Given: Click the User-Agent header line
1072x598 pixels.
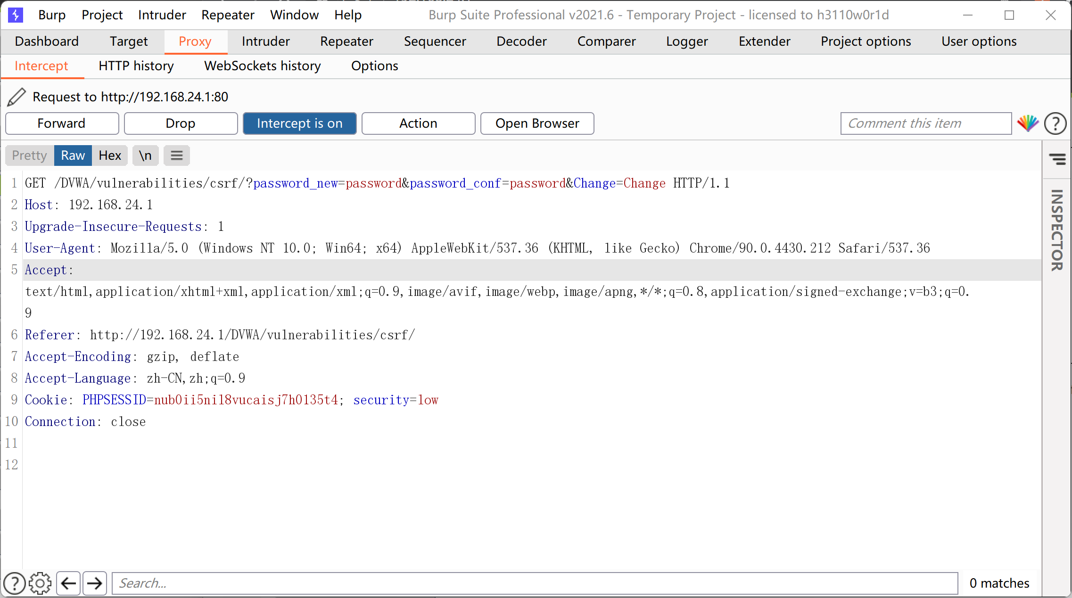Looking at the screenshot, I should [x=477, y=248].
